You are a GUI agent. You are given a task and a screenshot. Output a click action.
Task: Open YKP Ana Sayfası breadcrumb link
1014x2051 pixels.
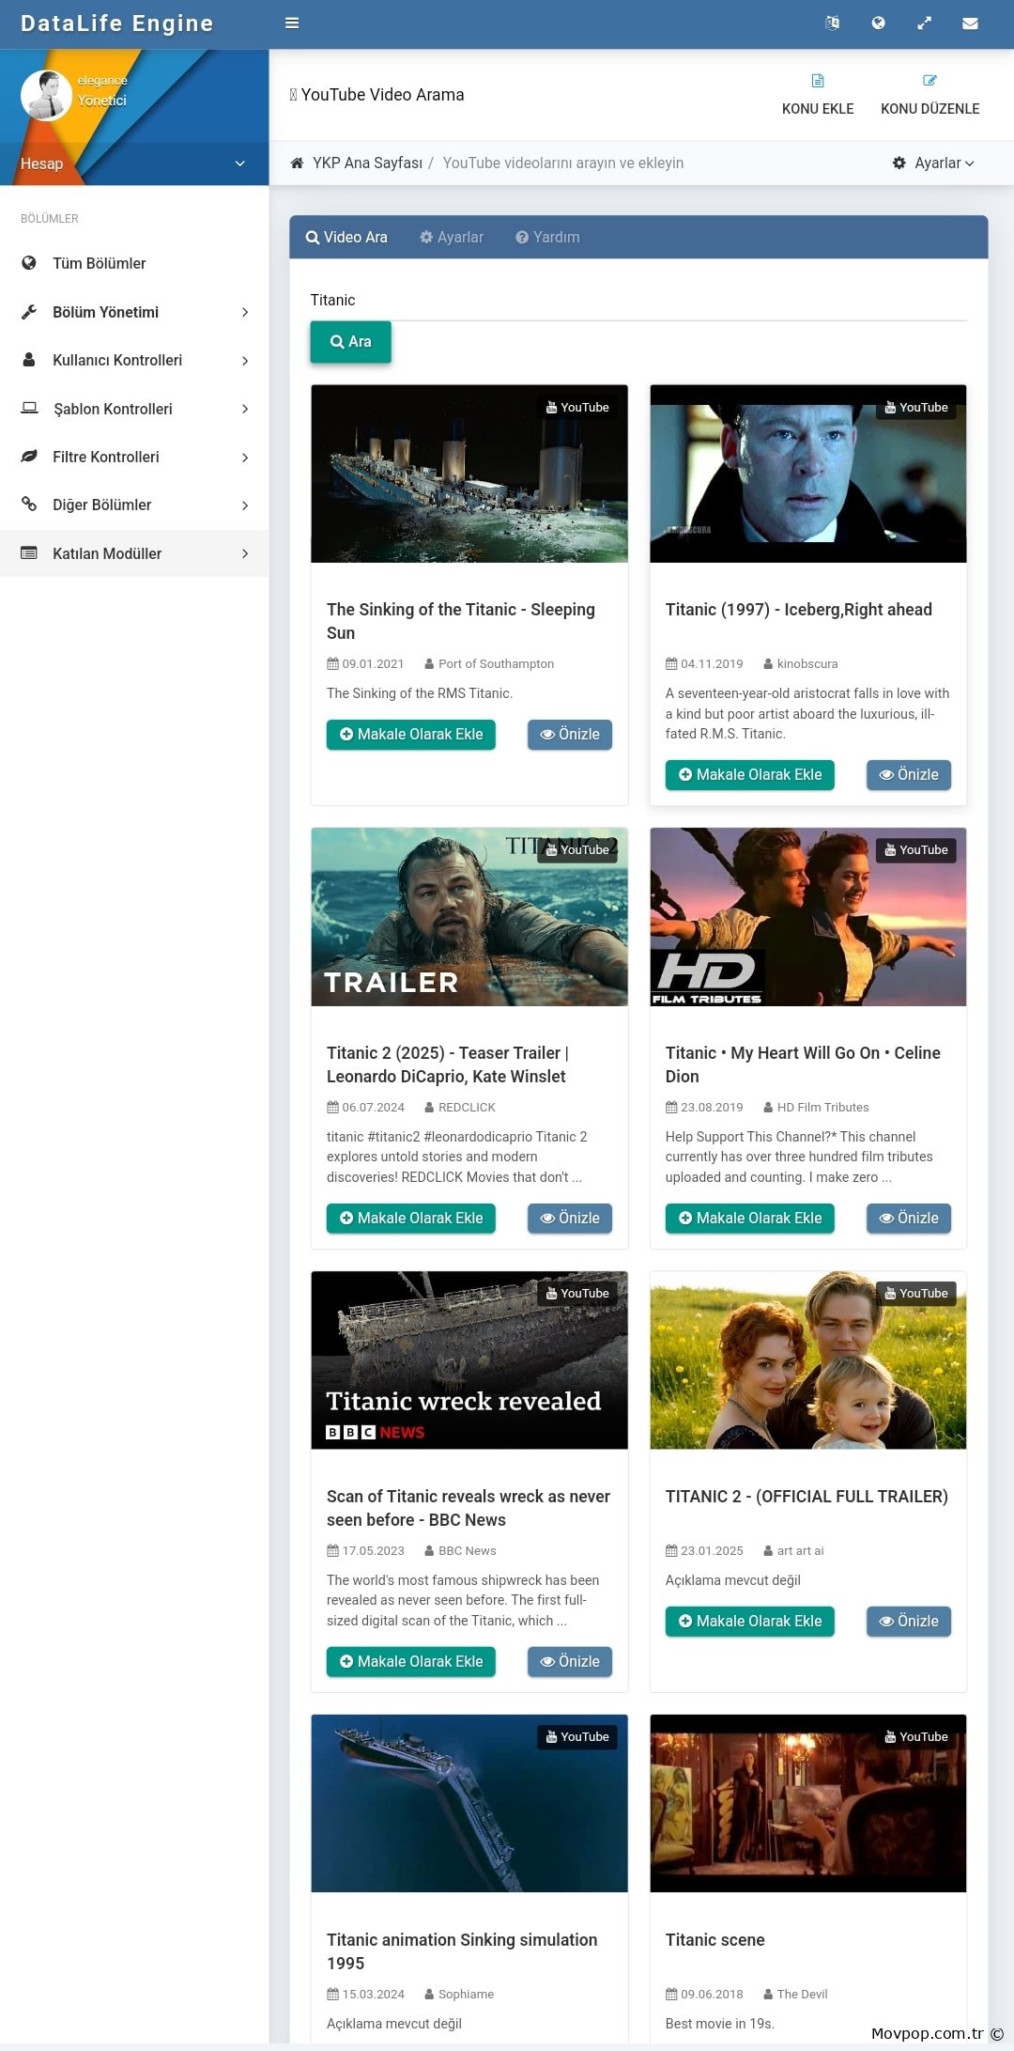tap(367, 163)
